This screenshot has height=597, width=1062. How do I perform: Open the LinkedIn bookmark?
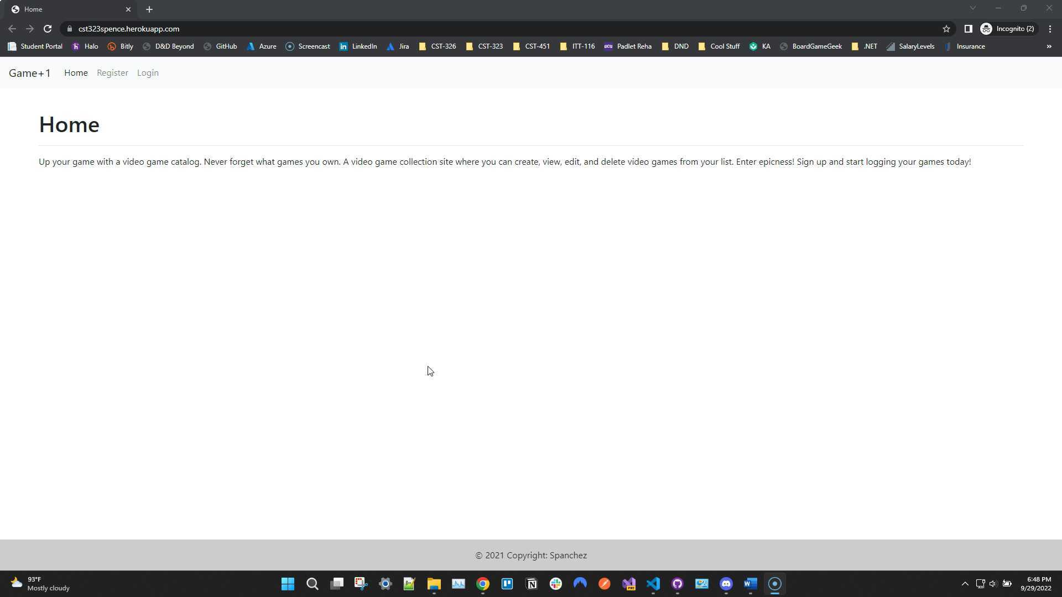[358, 46]
